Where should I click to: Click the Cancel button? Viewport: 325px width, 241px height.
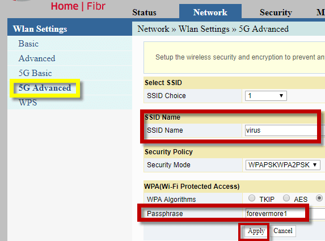pos(283,231)
